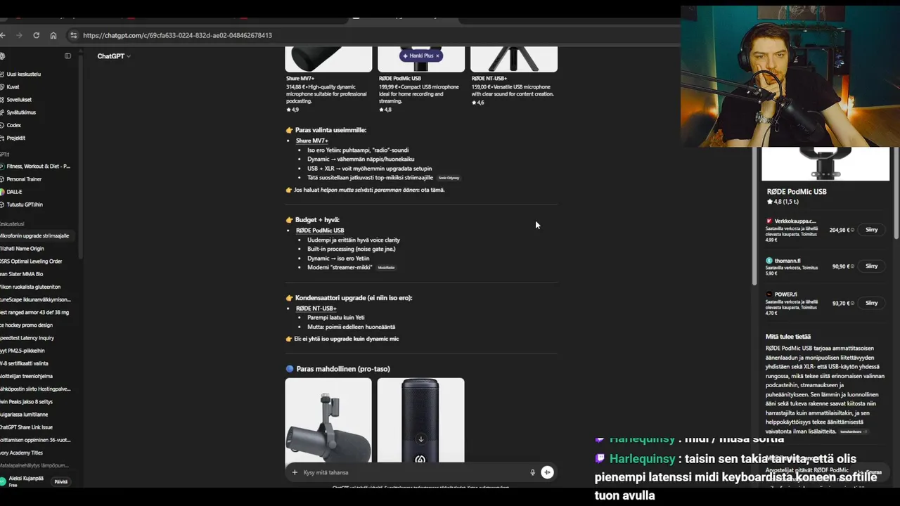Image resolution: width=900 pixels, height=506 pixels.
Task: Click Siirry for thomann.fi offer
Action: point(872,266)
